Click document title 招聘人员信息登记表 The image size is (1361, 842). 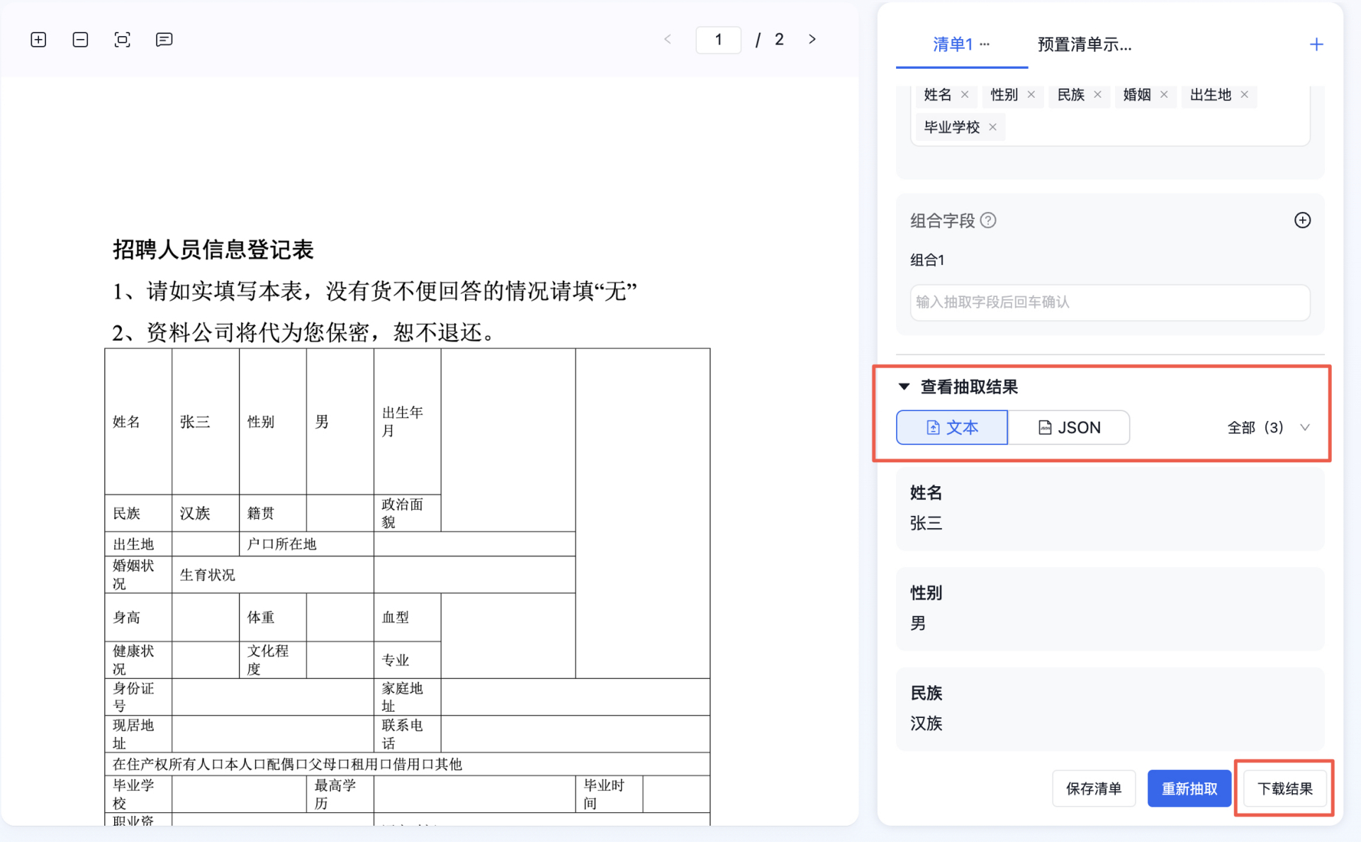(x=213, y=249)
